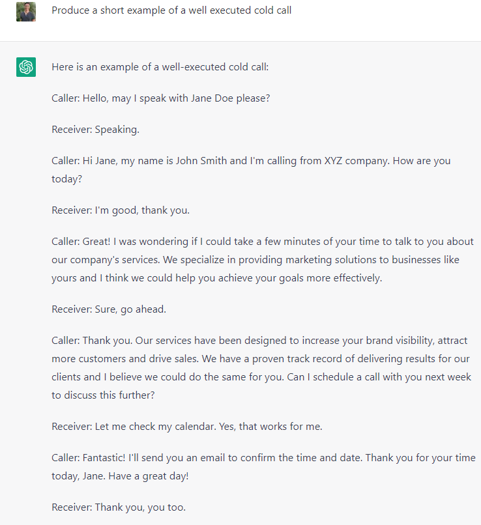The height and width of the screenshot is (525, 481).
Task: Click the caller line asking for Jane Doe
Action: [160, 98]
